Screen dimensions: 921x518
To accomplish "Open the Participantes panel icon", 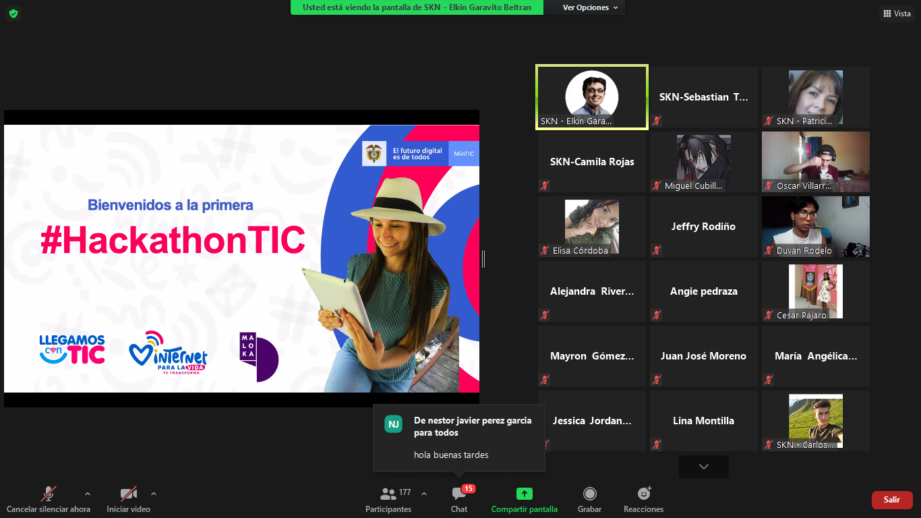I will [x=388, y=494].
